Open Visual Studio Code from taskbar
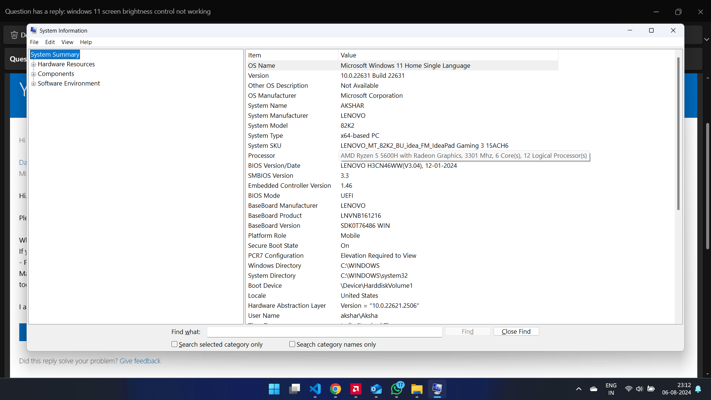The width and height of the screenshot is (711, 400). [315, 389]
